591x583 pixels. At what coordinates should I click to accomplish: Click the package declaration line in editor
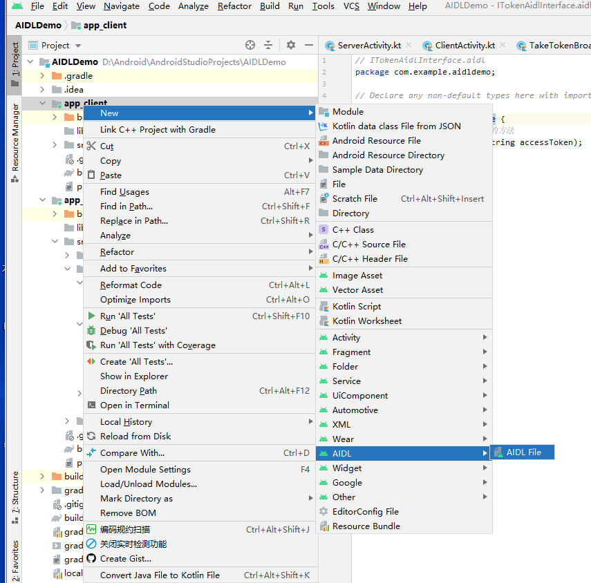[x=425, y=72]
